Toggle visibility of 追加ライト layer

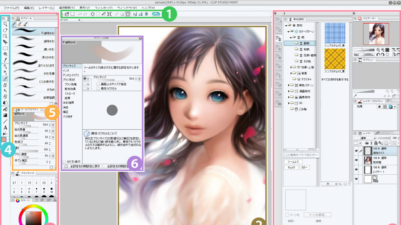click(x=356, y=151)
